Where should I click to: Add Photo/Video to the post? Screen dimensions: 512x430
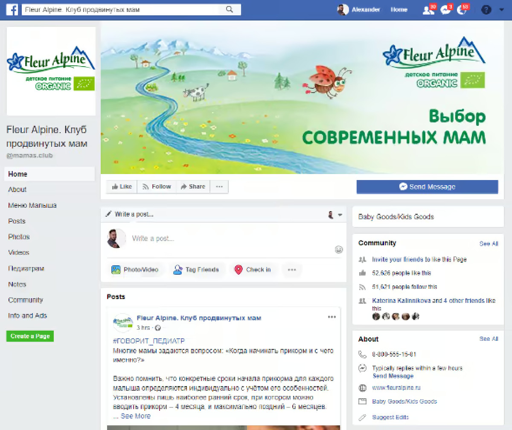135,270
